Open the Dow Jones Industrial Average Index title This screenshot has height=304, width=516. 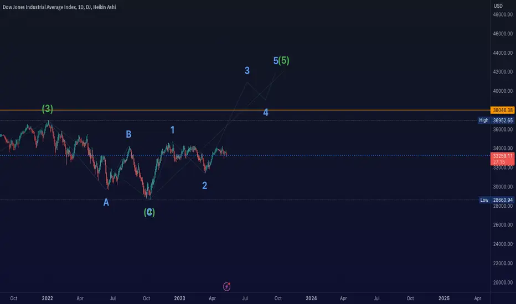tap(59, 7)
